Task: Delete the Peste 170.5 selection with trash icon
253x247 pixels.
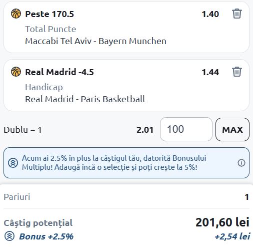Action: click(x=236, y=14)
